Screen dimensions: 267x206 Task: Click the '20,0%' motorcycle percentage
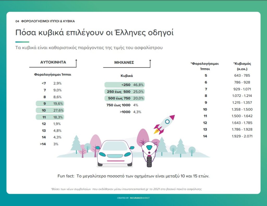138,98
